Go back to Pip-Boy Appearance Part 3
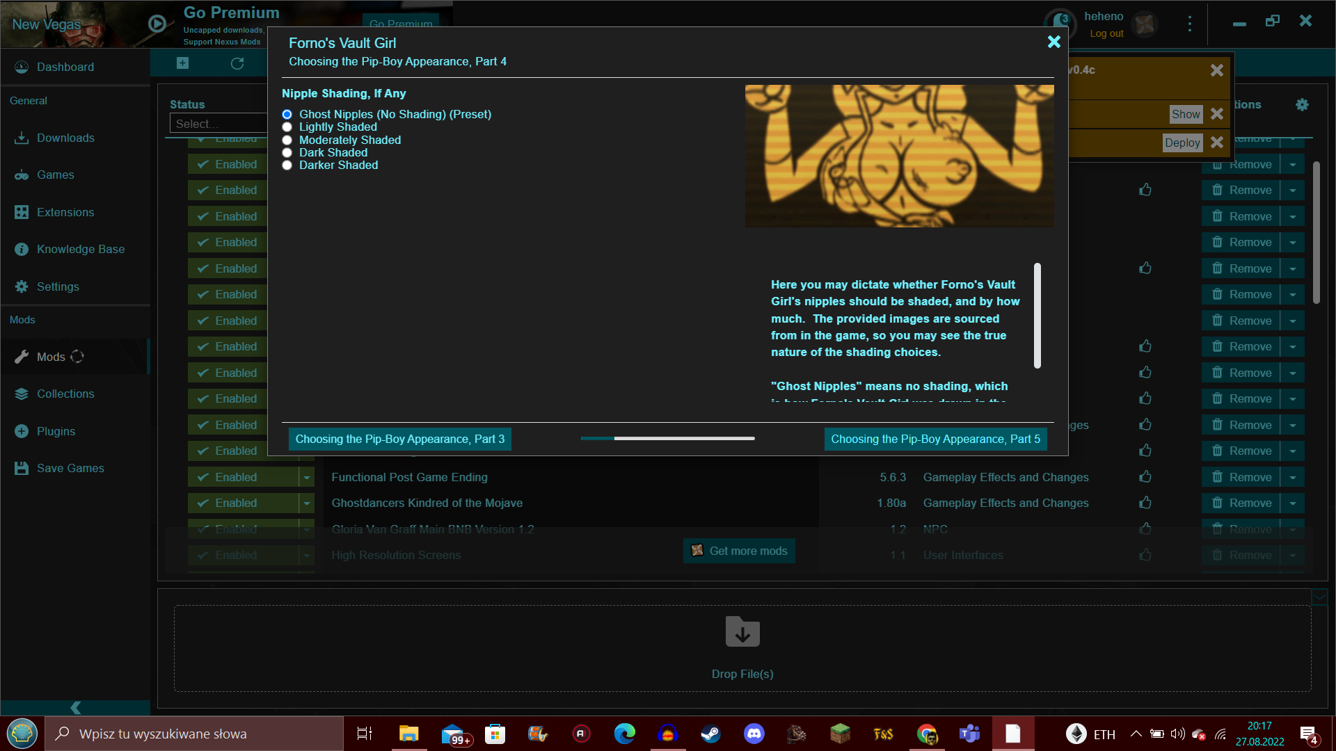Image resolution: width=1336 pixels, height=751 pixels. [400, 439]
